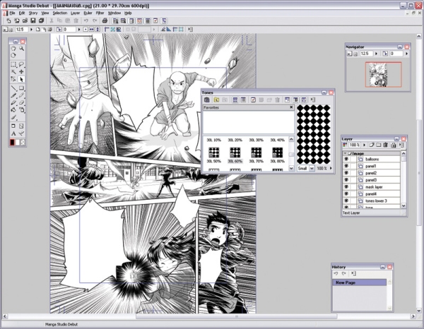Select the Pen tool

(x=13, y=95)
